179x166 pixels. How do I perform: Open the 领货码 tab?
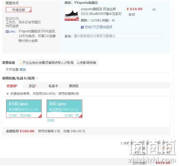coord(74,86)
